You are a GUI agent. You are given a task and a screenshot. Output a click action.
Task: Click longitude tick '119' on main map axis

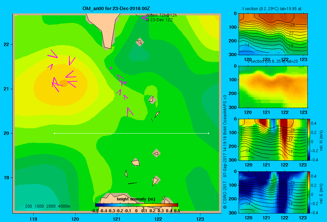pos(34,219)
